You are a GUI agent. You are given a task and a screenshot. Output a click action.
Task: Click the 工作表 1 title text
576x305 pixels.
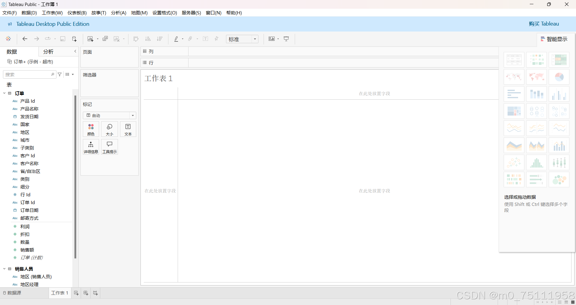click(x=158, y=78)
